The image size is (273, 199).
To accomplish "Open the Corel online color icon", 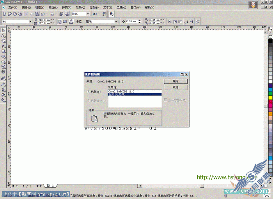I will (x=112, y=14).
